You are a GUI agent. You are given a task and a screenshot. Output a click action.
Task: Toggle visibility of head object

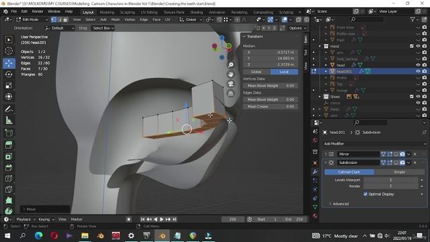(418, 65)
